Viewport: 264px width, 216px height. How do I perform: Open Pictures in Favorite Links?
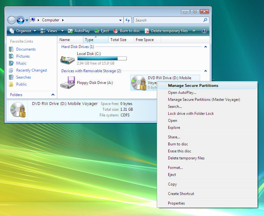tap(23, 56)
